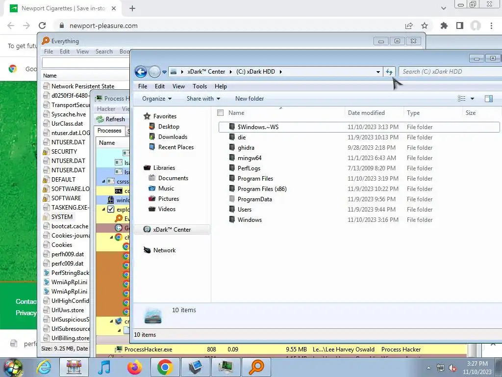This screenshot has width=502, height=377.
Task: Open the view options dropdown arrow
Action: 472,99
